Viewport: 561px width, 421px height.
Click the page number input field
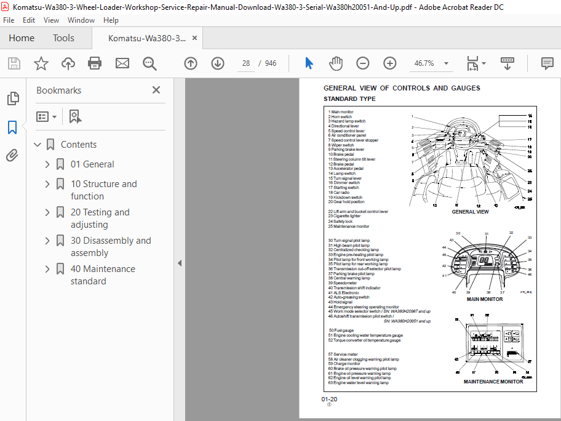click(x=246, y=63)
